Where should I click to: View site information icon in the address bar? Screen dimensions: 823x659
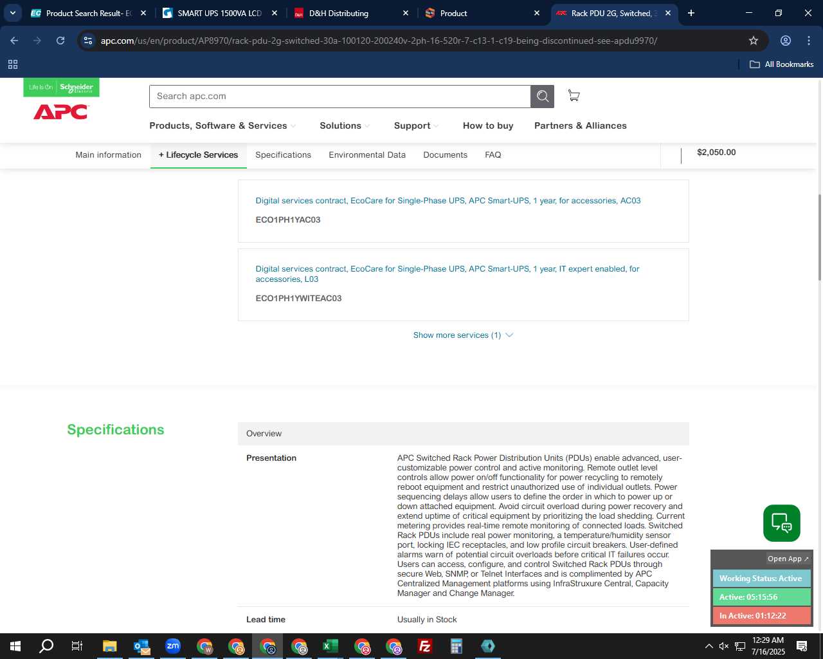[88, 41]
